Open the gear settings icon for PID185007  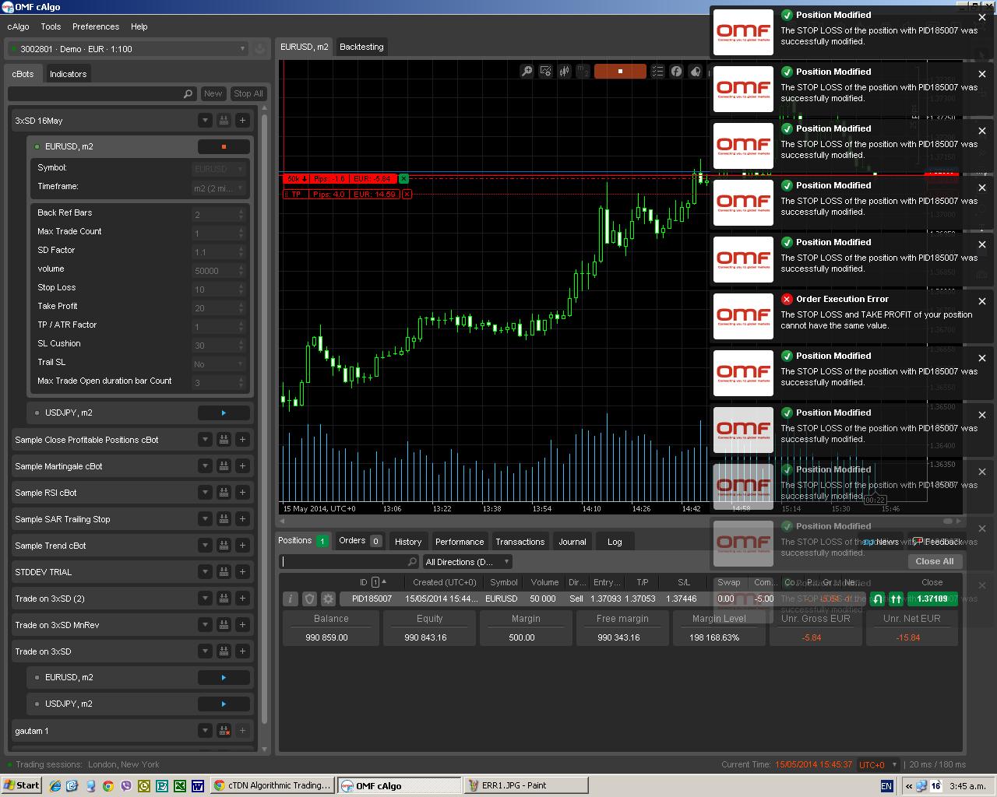(x=328, y=599)
